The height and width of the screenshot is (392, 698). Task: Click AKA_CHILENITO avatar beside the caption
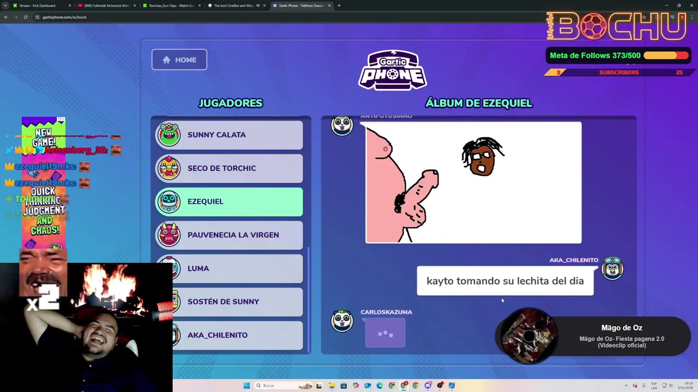click(x=612, y=268)
